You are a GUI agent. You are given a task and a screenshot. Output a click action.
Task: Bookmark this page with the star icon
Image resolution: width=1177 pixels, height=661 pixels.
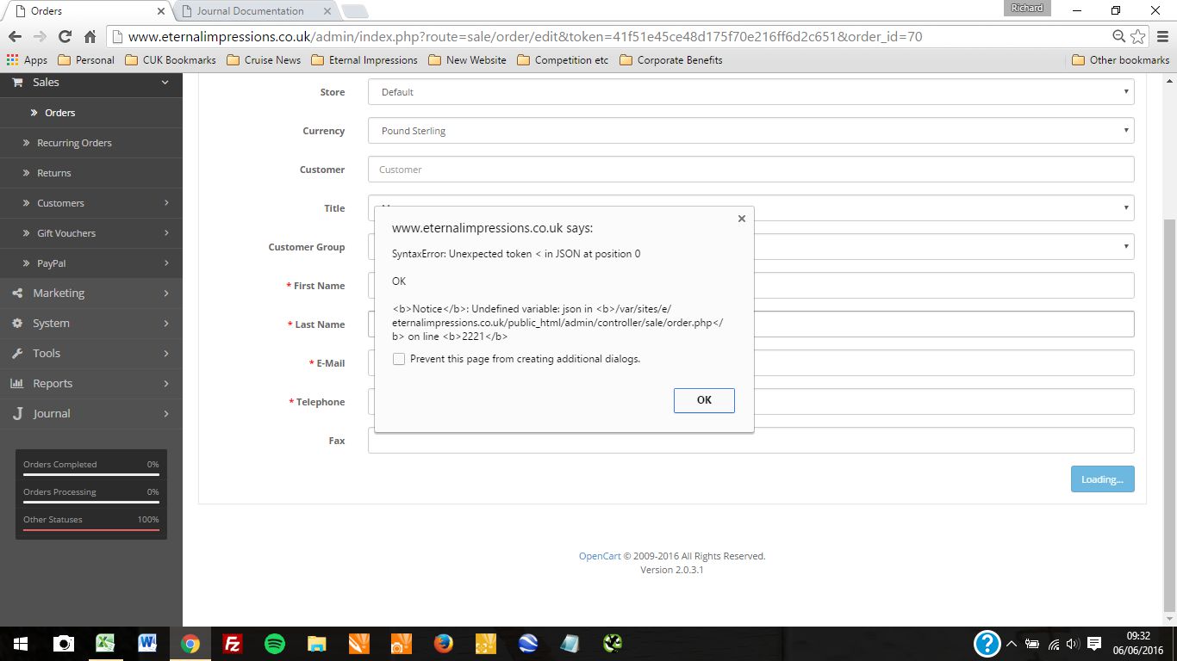click(x=1138, y=37)
